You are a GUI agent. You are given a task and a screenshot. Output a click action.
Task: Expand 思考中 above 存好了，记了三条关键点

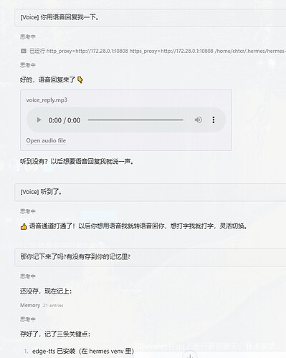tap(28, 319)
